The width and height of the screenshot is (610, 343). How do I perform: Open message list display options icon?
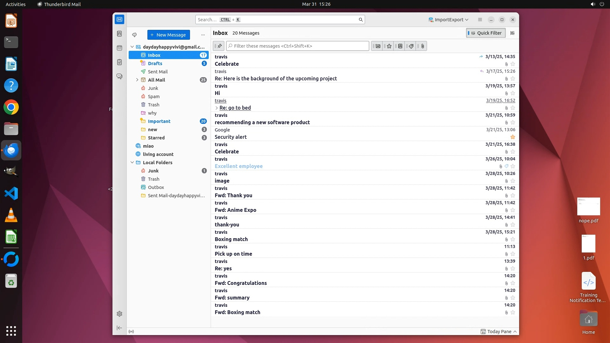(x=512, y=33)
